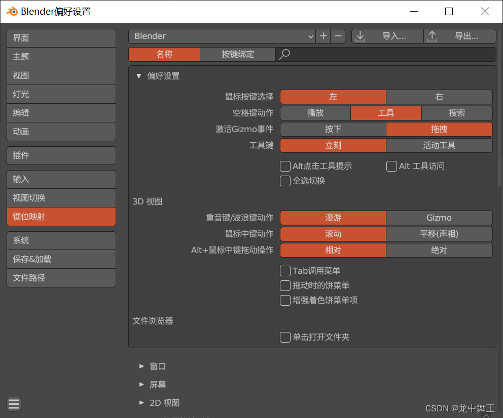Open the 界面 preferences tab

(61, 38)
